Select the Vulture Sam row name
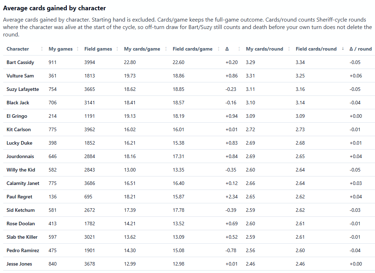This screenshot has width=375, height=273. [20, 76]
